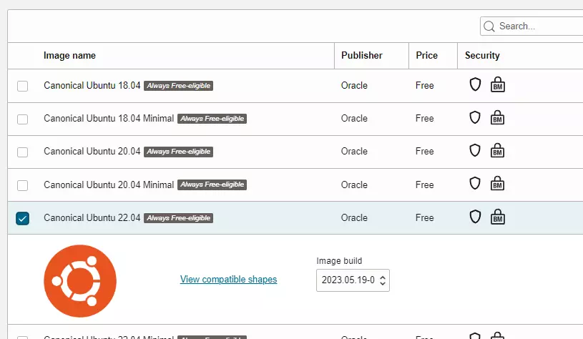Screen dimensions: 583x339
Task: Check the Ubuntu 18.04 Minimal checkbox
Action: [x=23, y=119]
